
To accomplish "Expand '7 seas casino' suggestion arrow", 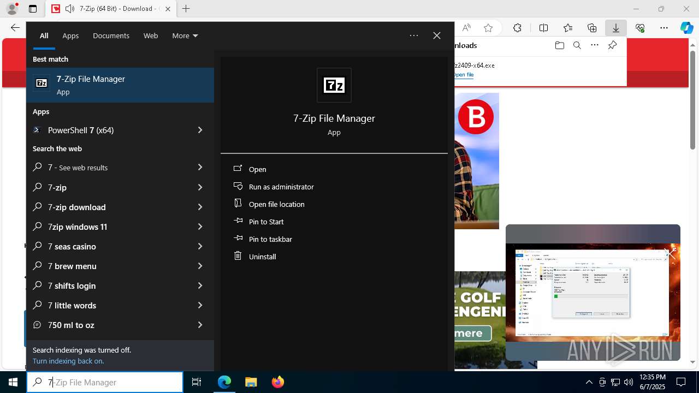I will 200,246.
